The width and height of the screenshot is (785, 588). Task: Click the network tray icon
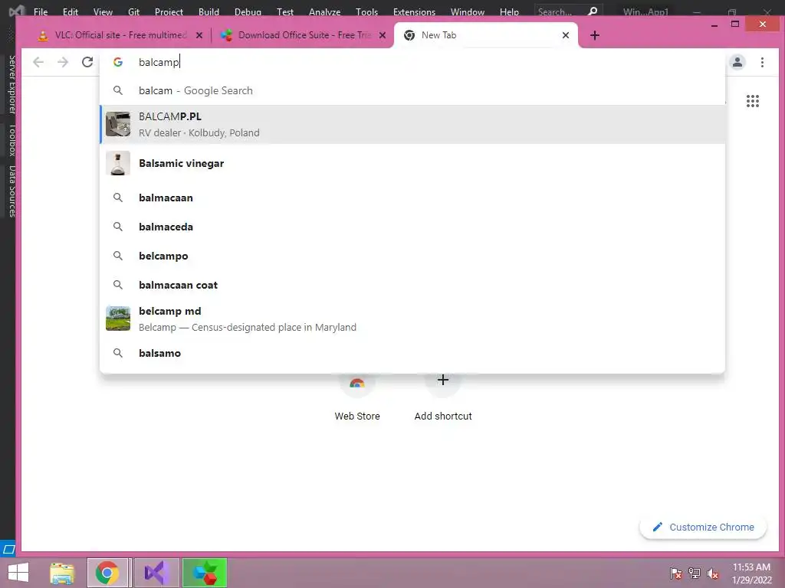[x=695, y=573]
